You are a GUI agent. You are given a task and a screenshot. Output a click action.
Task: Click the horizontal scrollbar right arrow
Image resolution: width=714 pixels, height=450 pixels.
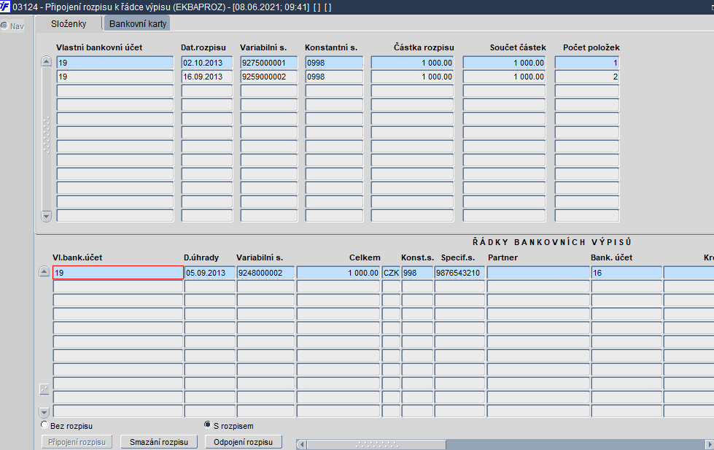click(x=710, y=445)
